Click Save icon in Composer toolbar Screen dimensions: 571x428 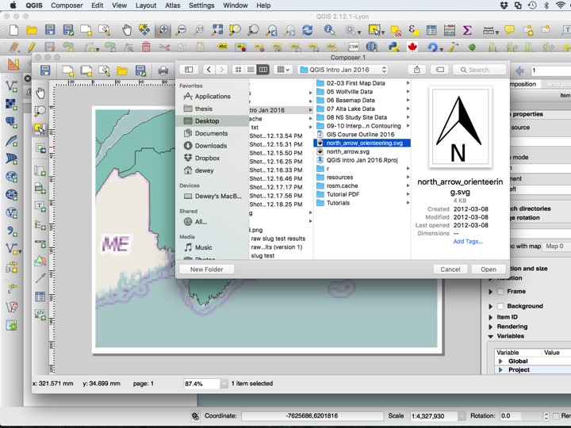(45, 71)
